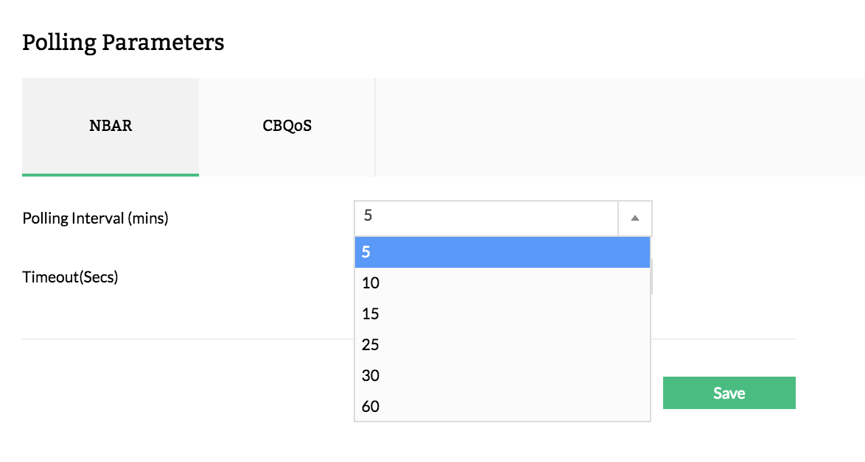865x462 pixels.
Task: Click the Polling Interval (mins) label
Action: 96,218
